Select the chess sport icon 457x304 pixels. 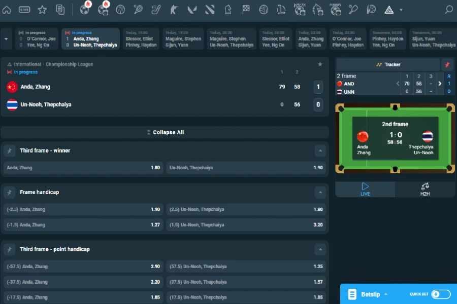coord(227,9)
